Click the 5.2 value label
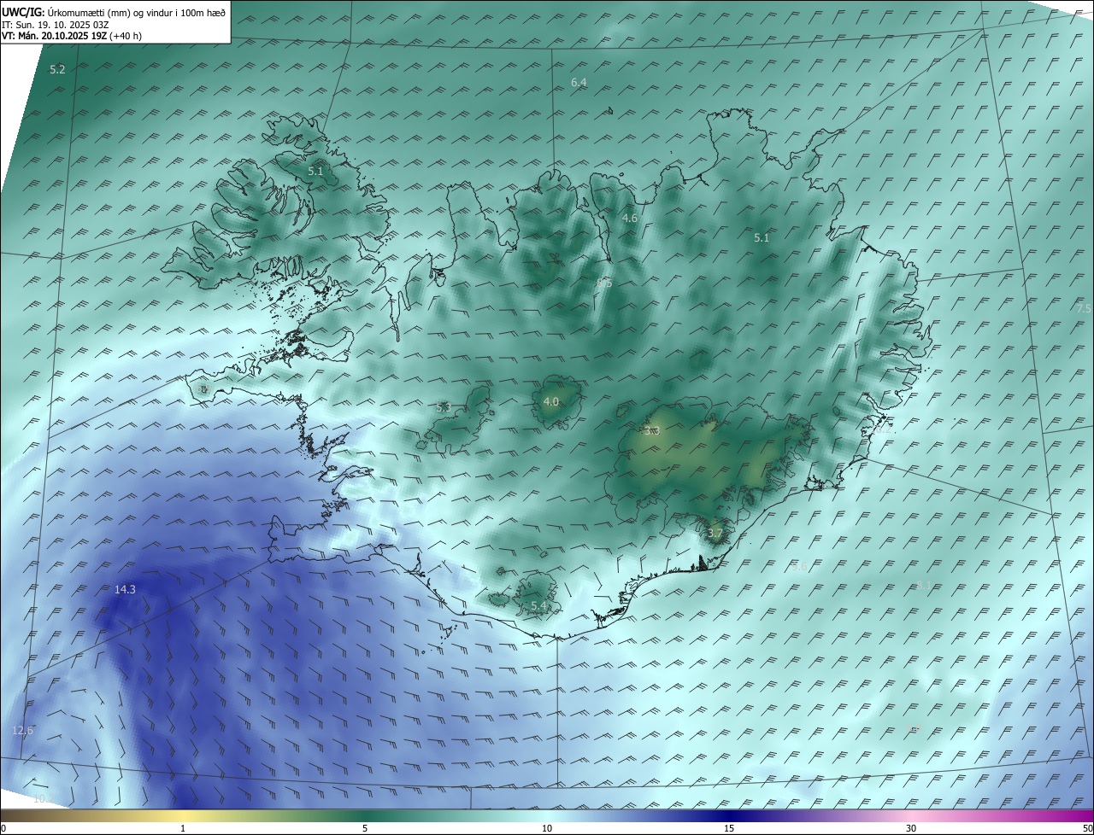The image size is (1094, 835). tap(57, 69)
